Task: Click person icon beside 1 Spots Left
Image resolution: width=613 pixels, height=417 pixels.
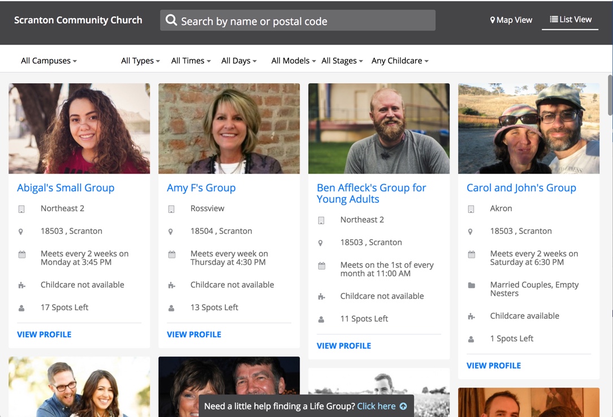Action: pyautogui.click(x=471, y=339)
